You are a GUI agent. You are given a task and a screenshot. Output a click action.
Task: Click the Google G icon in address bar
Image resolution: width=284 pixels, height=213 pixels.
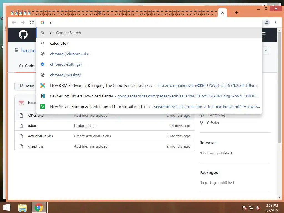[42, 22]
